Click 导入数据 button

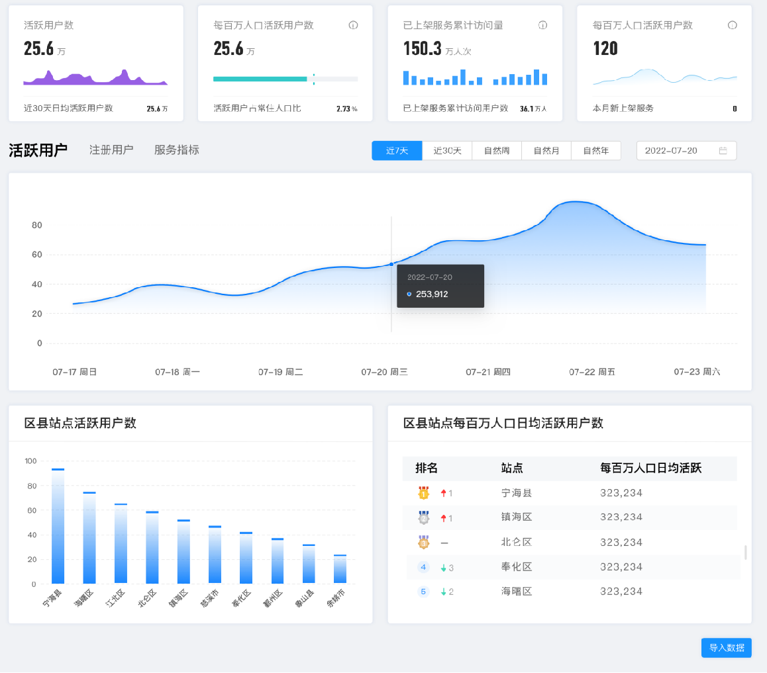coord(727,648)
